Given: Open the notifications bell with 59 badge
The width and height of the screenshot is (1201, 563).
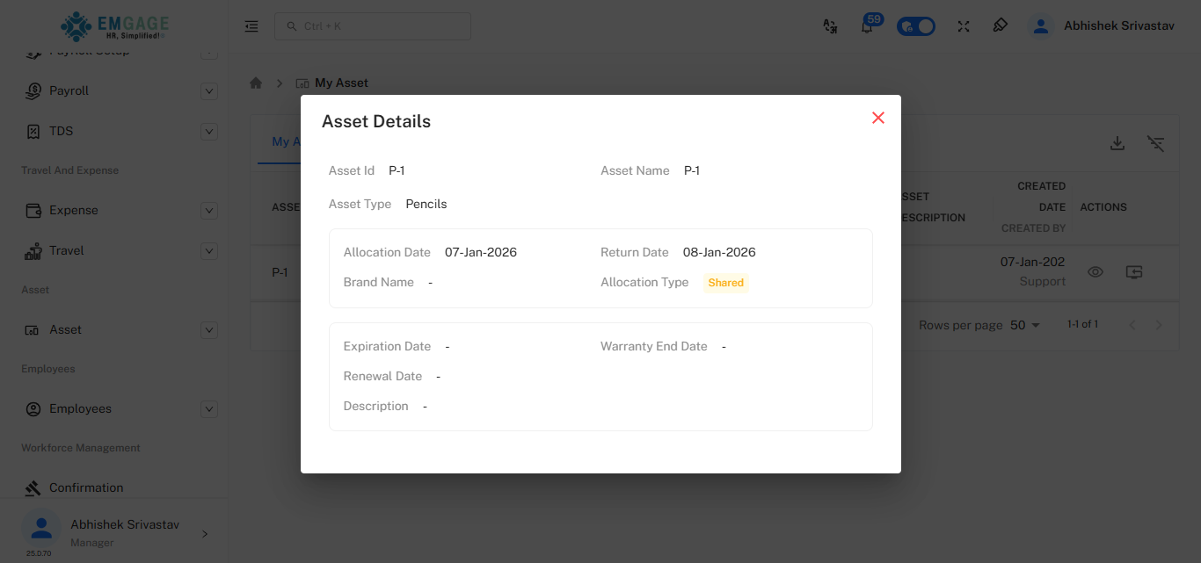Looking at the screenshot, I should point(867,26).
